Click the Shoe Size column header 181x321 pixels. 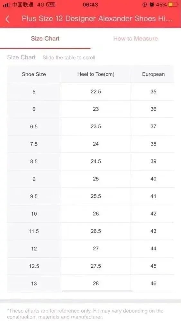pos(34,74)
